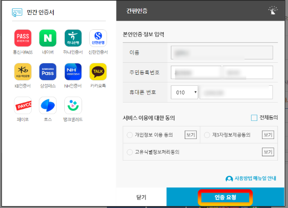Image resolution: width=288 pixels, height=208 pixels.
Task: Click the 뱅크샐러드 label text
Action: click(x=73, y=119)
